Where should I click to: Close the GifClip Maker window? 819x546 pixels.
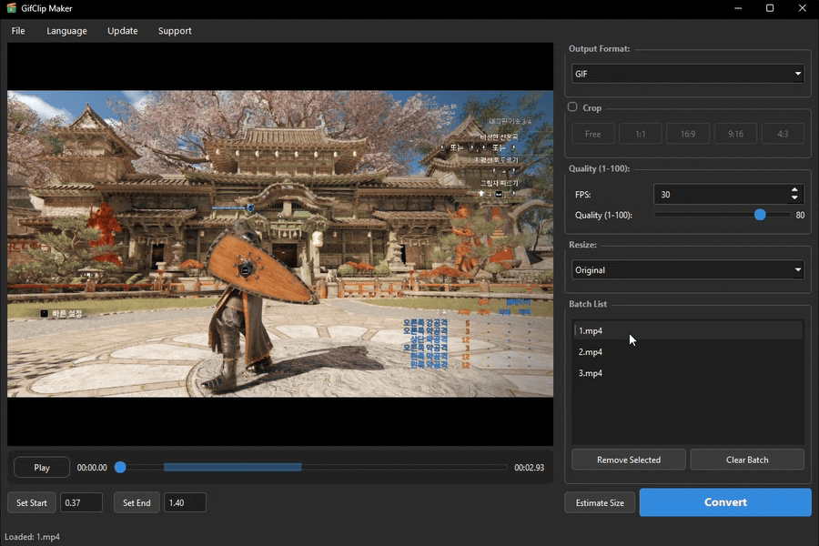pos(802,8)
